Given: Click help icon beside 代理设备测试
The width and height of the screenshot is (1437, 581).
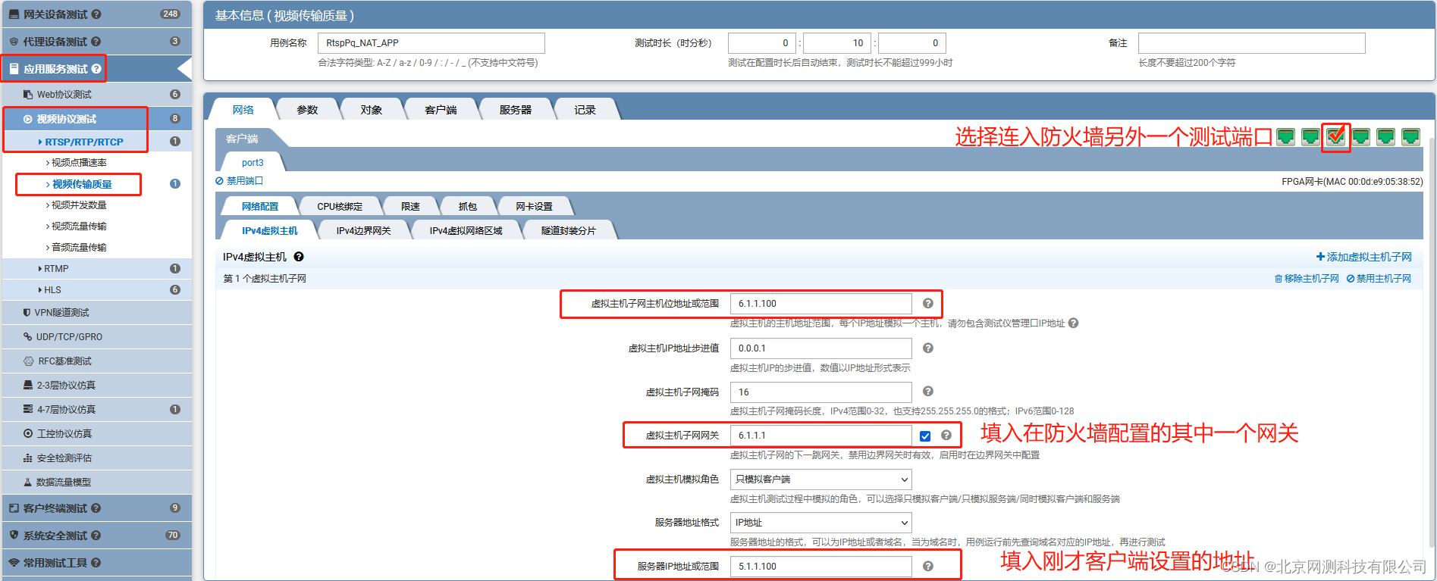Looking at the screenshot, I should 96,42.
